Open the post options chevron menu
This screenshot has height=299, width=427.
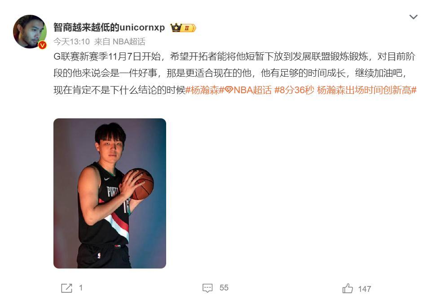(x=414, y=17)
